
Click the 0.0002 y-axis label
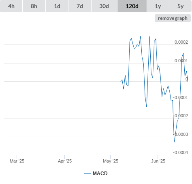click(181, 42)
